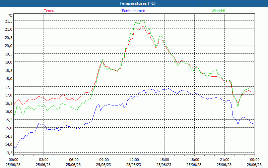The height and width of the screenshot is (168, 268).
Task: Click the '20,0' y-axis value
Action: (x=9, y=46)
